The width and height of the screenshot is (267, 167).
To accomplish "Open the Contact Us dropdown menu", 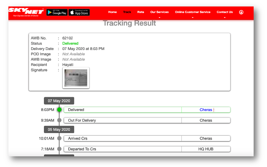I will pyautogui.click(x=225, y=13).
